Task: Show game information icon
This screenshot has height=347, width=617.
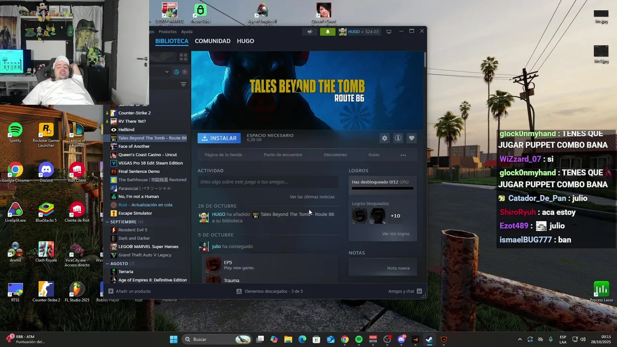Action: click(x=398, y=138)
